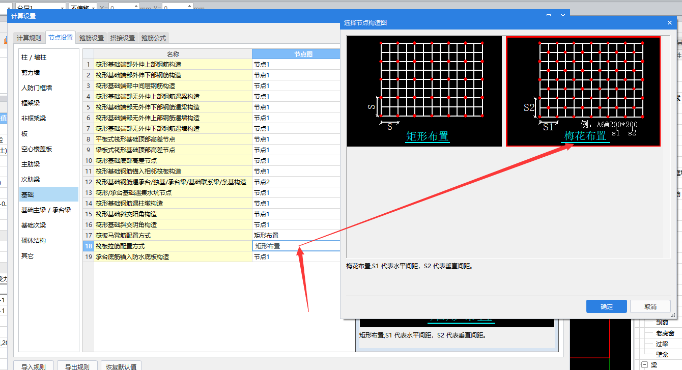Select 老虎窗 in the background tree
The width and height of the screenshot is (682, 370).
665,333
